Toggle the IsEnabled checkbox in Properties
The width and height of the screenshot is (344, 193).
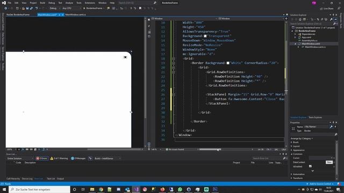(310, 166)
